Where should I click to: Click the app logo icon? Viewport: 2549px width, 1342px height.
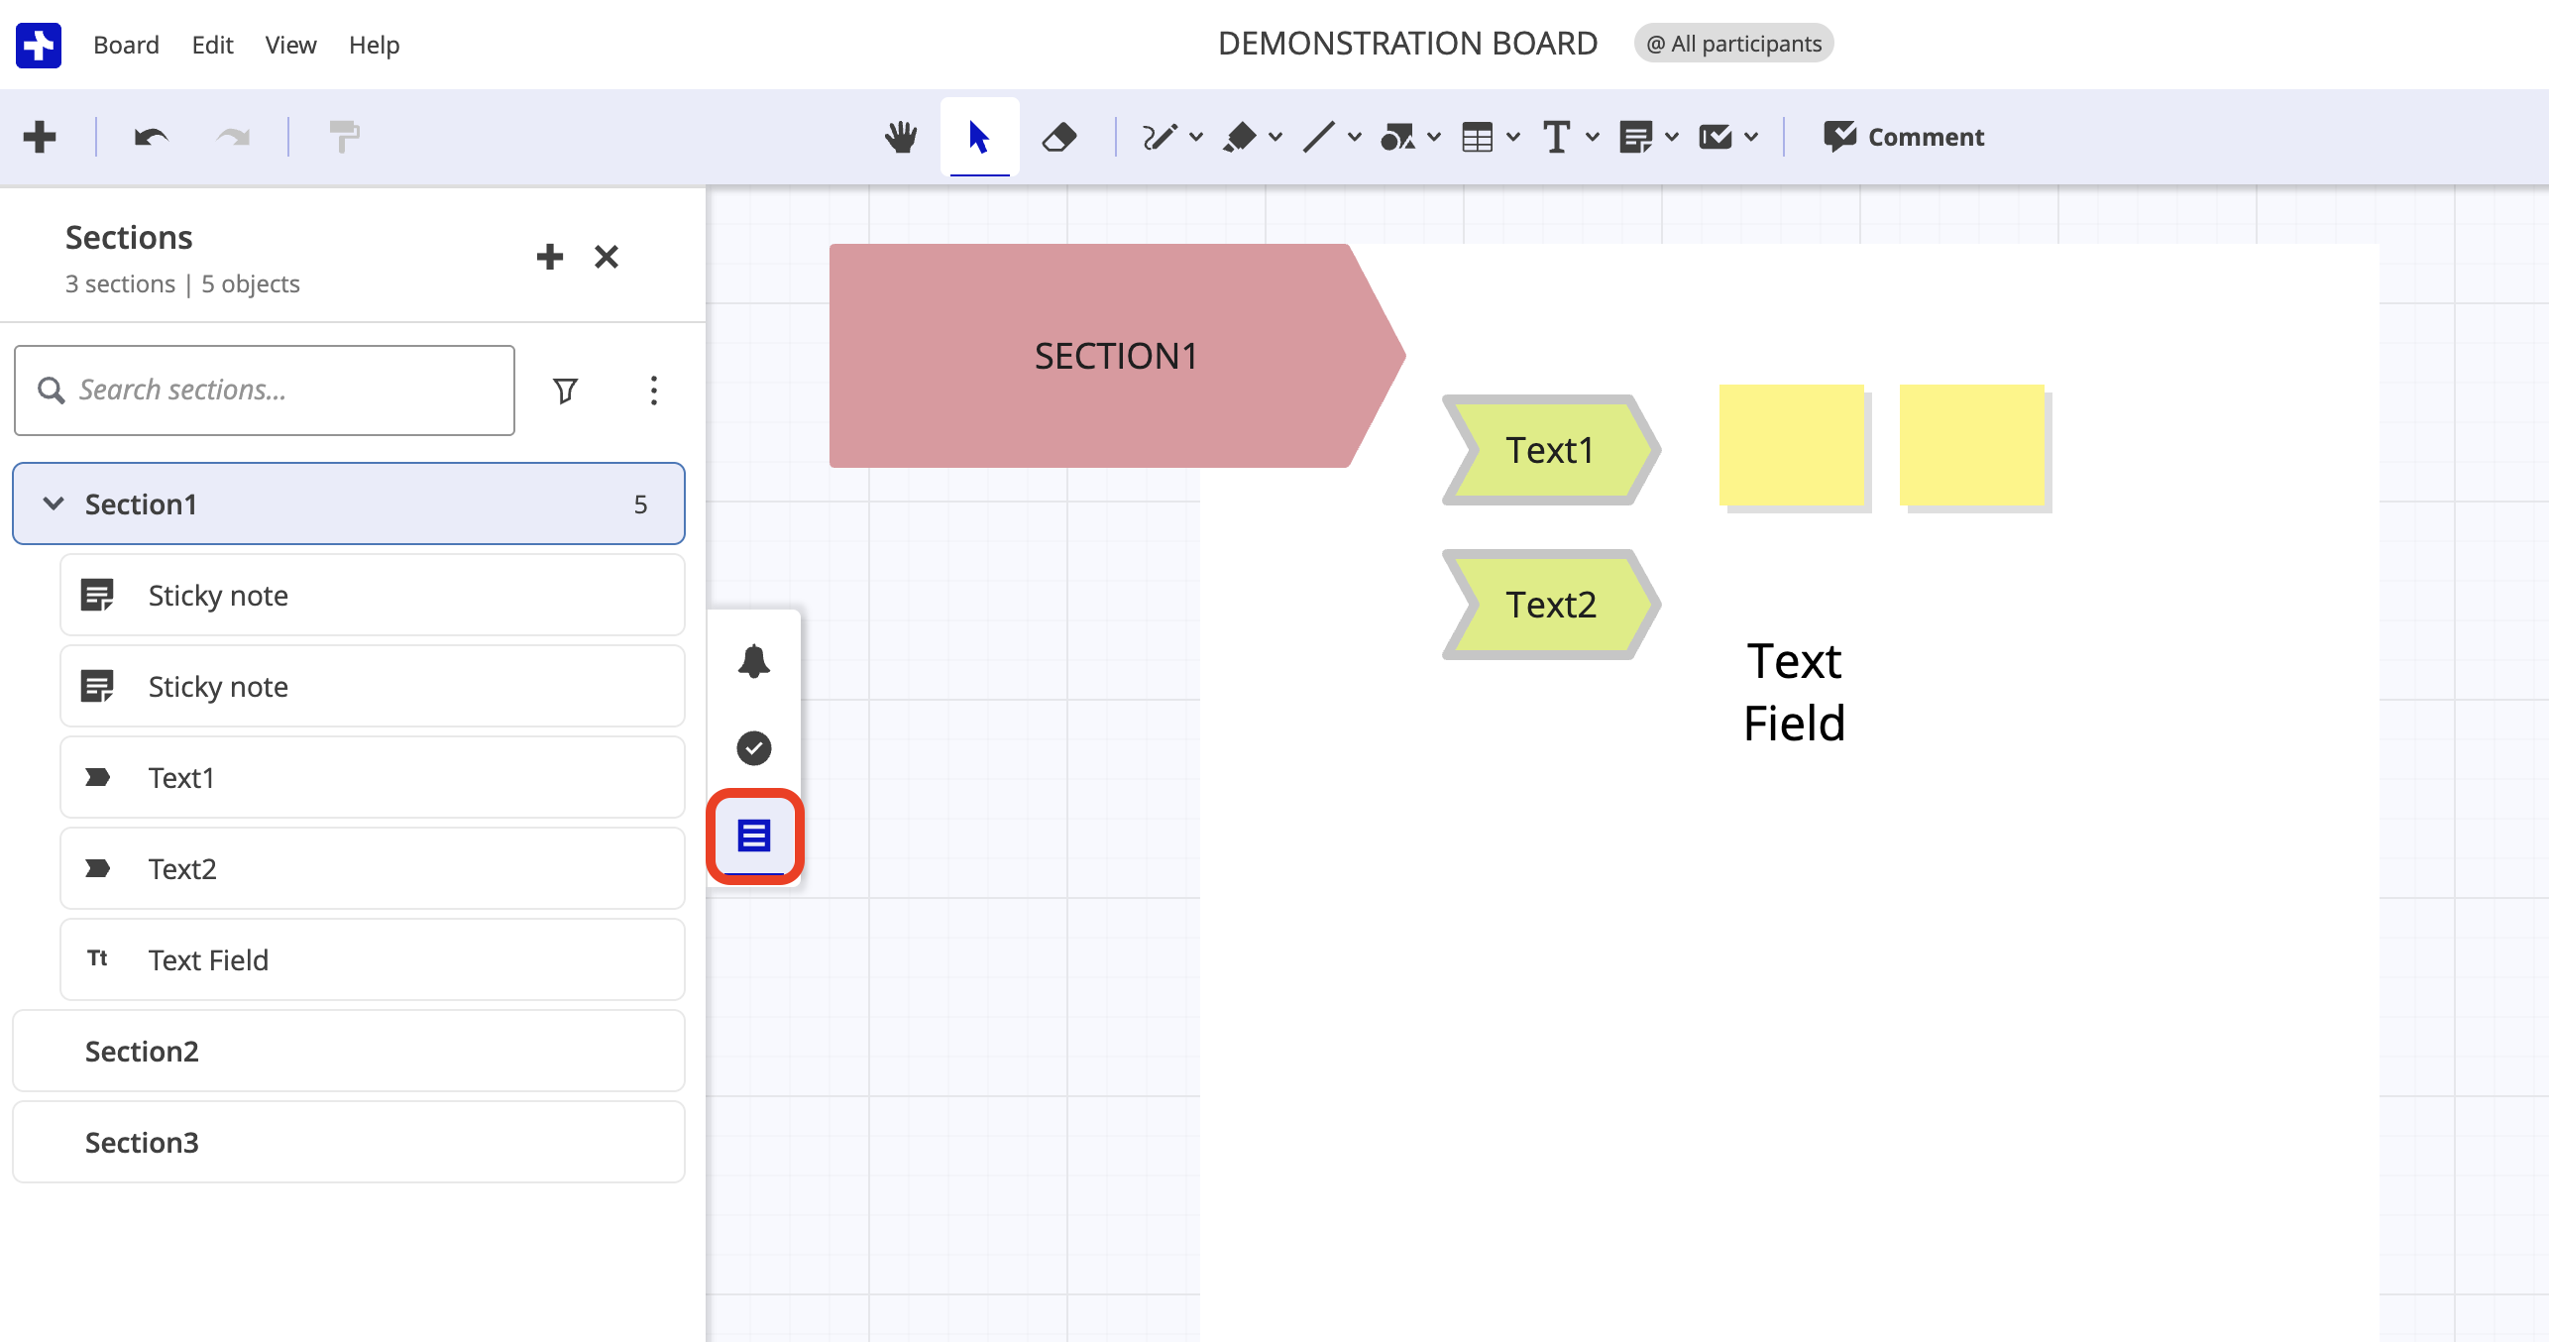pyautogui.click(x=39, y=45)
